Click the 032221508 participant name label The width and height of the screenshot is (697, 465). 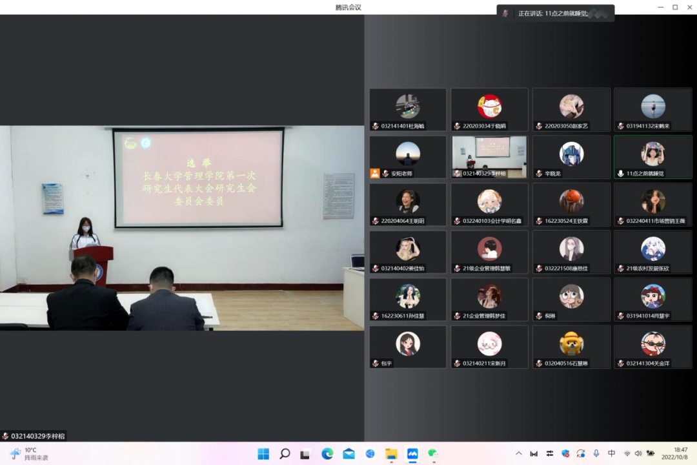pos(567,268)
